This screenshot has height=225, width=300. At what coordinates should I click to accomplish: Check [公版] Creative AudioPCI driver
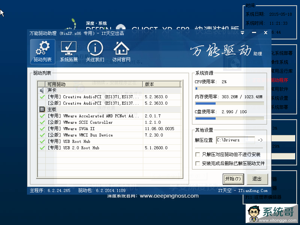pos(42,103)
